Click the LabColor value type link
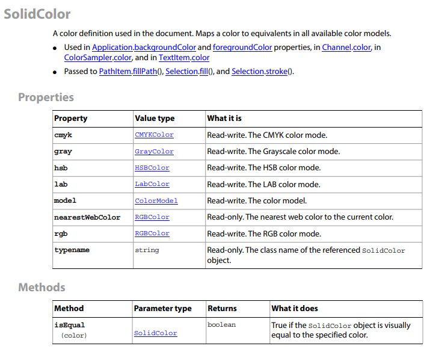The image size is (430, 349). pos(152,184)
